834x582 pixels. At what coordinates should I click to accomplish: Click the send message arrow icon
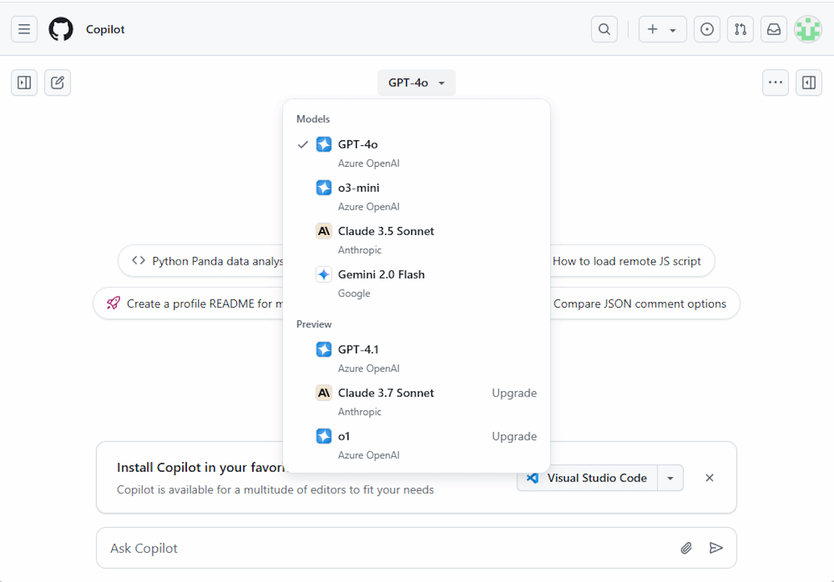click(x=716, y=548)
